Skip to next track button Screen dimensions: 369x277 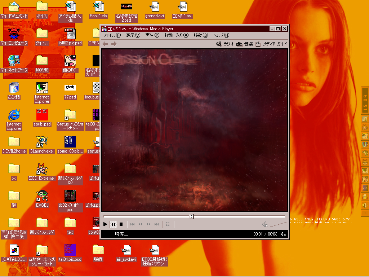point(156,224)
